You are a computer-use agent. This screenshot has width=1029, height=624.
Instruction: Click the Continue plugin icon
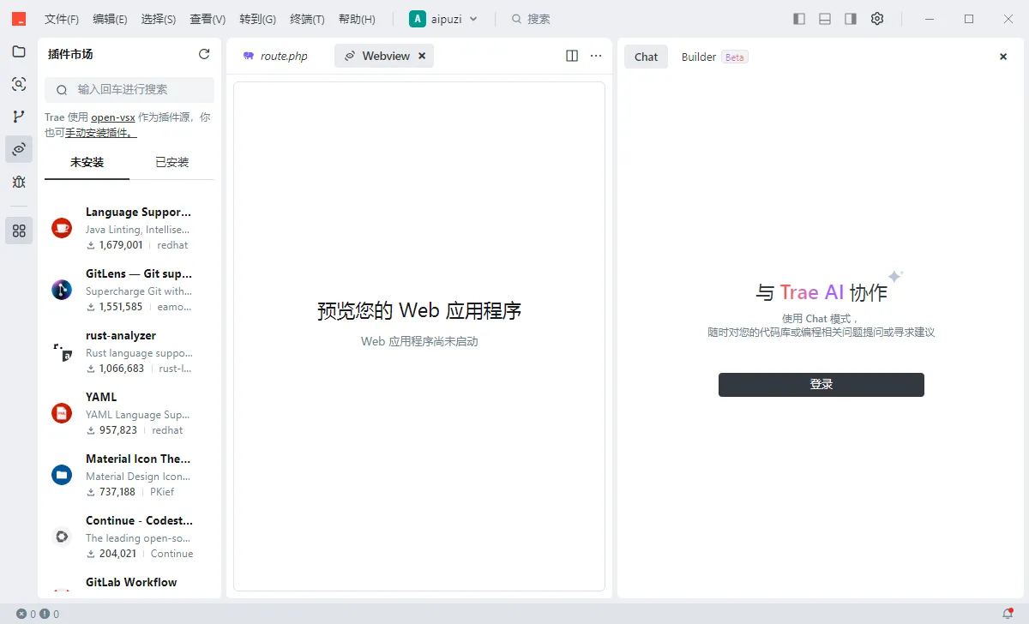click(x=62, y=537)
